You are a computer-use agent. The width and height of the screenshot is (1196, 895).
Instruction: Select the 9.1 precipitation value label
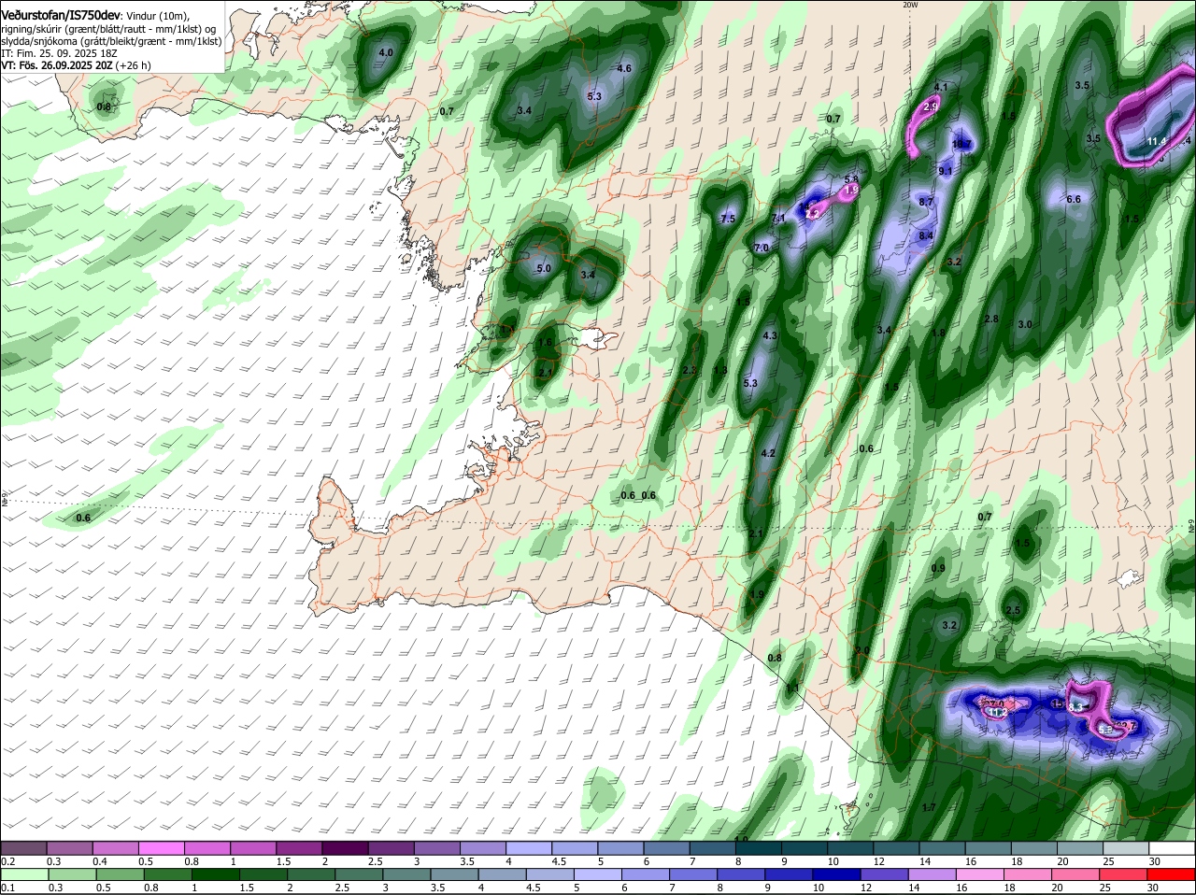click(945, 171)
